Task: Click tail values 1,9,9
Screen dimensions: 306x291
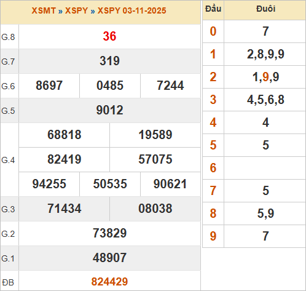Action: pyautogui.click(x=265, y=77)
